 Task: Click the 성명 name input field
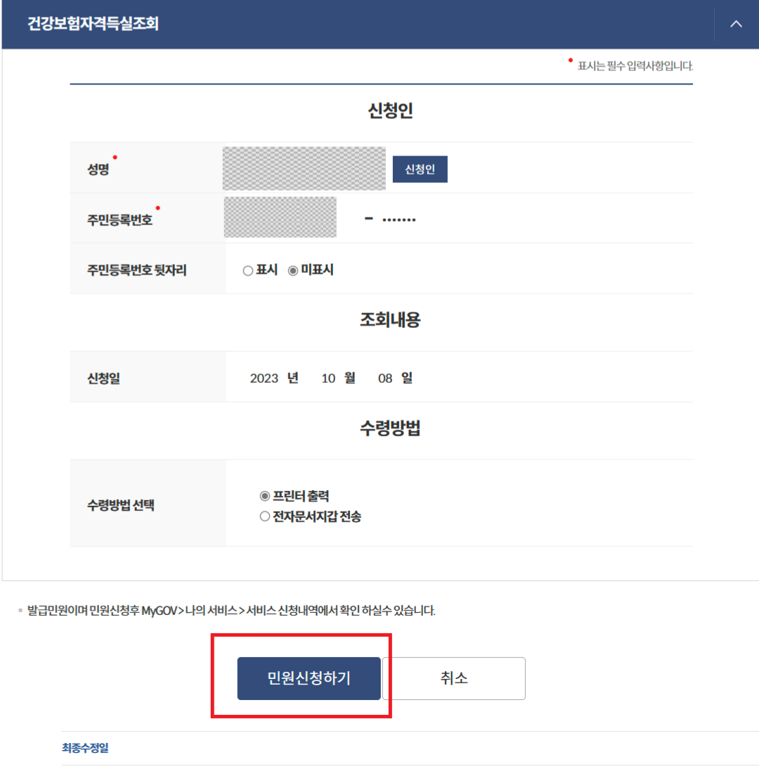[x=304, y=169]
